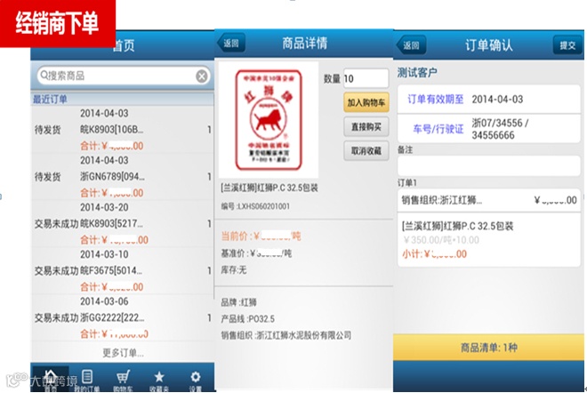The width and height of the screenshot is (587, 393).
Task: Click the 品牌:红狮 line
Action: 239,302
